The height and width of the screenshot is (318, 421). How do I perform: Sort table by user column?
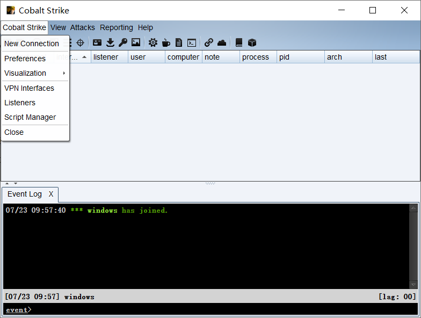pyautogui.click(x=147, y=57)
